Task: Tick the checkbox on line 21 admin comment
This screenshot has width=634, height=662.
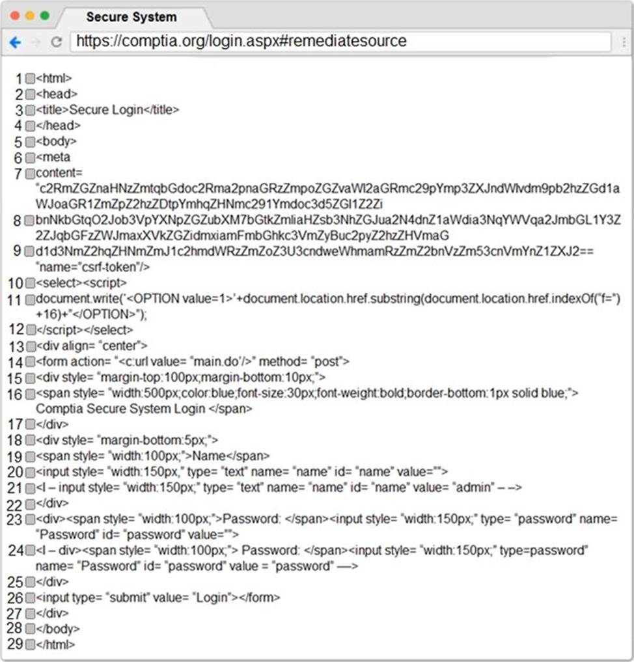Action: [x=30, y=488]
